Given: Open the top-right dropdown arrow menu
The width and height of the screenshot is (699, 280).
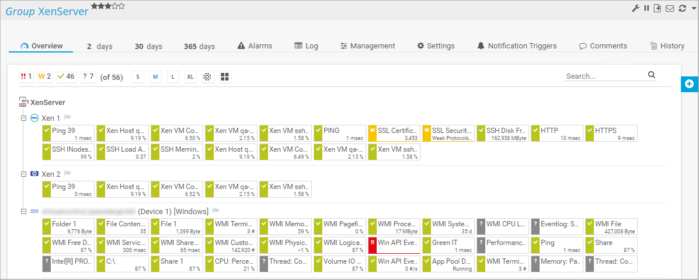Looking at the screenshot, I should coord(693,9).
